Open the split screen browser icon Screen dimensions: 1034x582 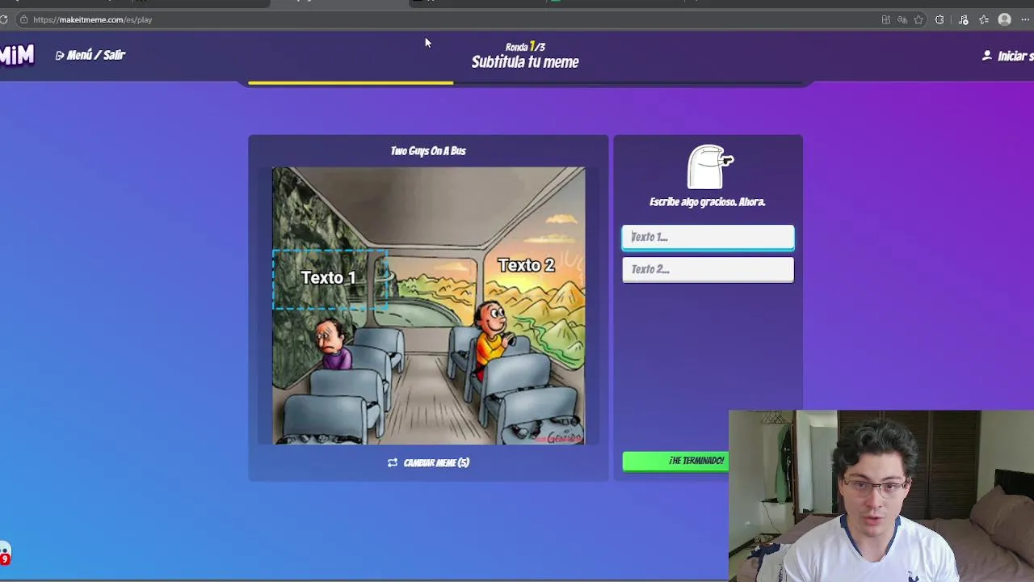(x=886, y=19)
